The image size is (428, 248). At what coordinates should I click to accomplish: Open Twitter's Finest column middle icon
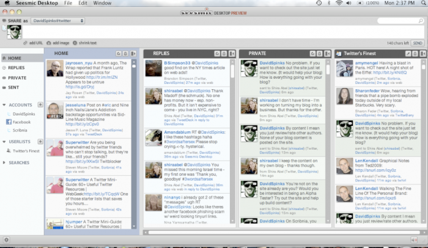tap(415, 54)
